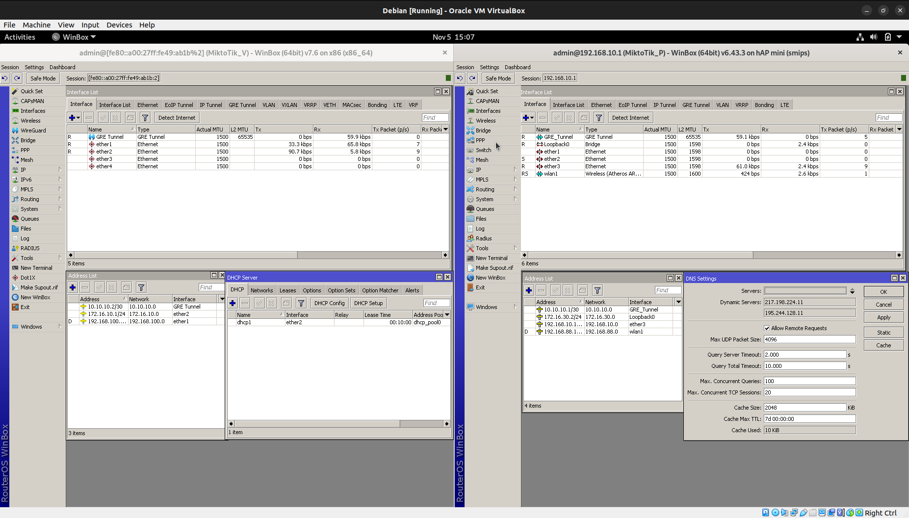Open the column dropdown in DHCP Server table
909x518 pixels.
coord(447,315)
